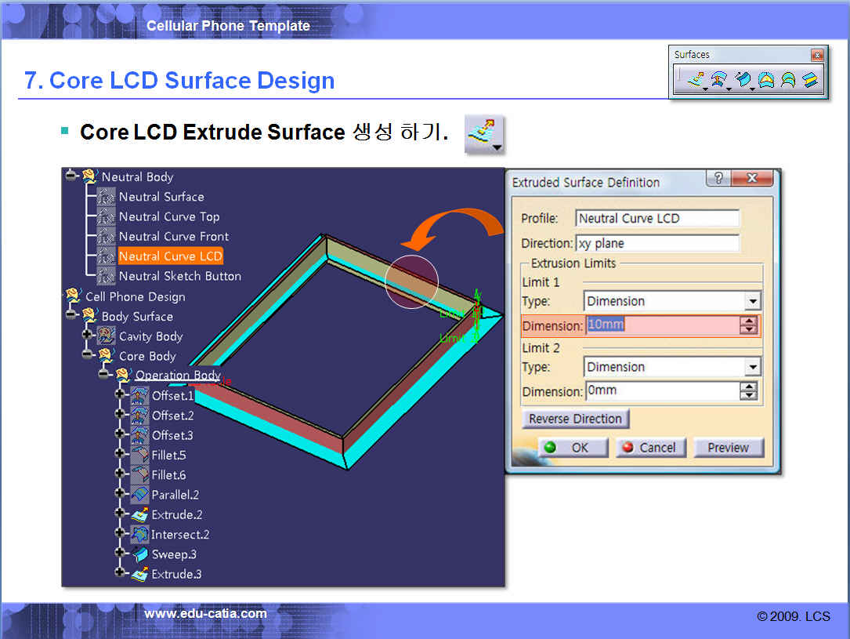850x639 pixels.
Task: Select Neutral Curve Front in the tree
Action: pyautogui.click(x=173, y=236)
